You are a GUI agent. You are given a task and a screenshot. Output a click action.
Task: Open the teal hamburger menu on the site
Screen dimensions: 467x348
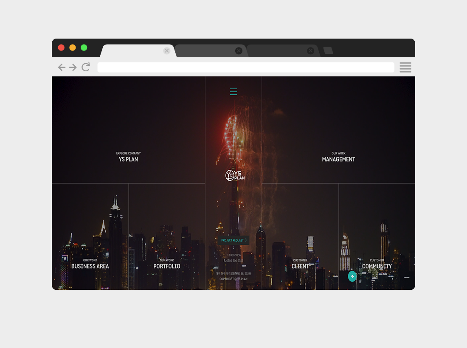click(233, 92)
